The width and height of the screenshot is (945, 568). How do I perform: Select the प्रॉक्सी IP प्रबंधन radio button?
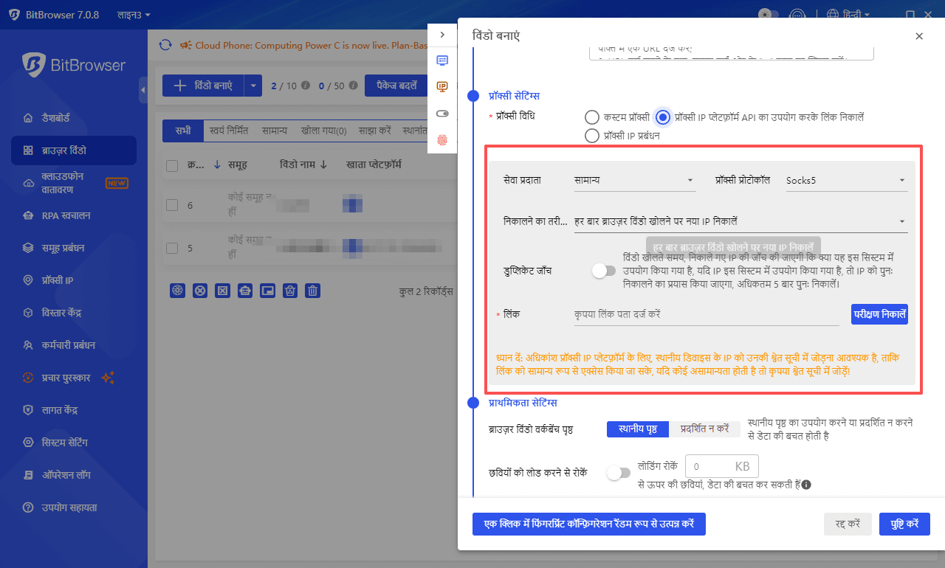click(x=591, y=136)
